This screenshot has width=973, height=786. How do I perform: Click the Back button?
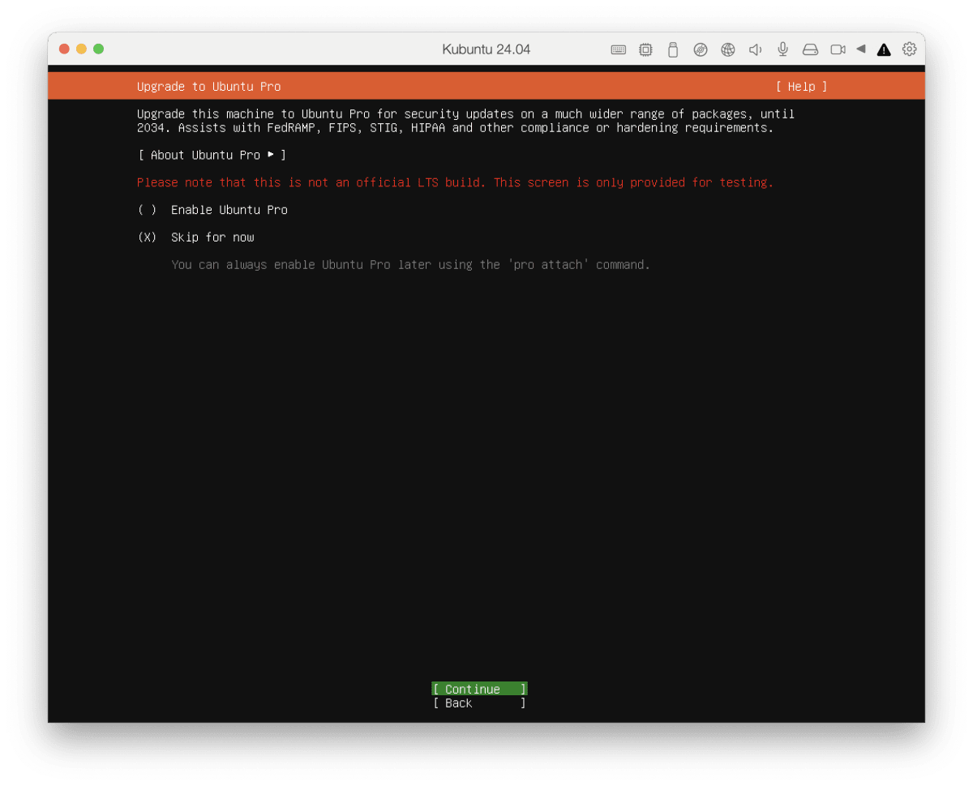[x=479, y=703]
